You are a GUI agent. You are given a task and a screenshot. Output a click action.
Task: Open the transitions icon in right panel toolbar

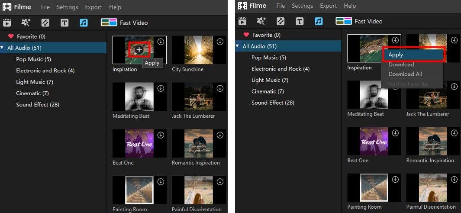click(280, 21)
